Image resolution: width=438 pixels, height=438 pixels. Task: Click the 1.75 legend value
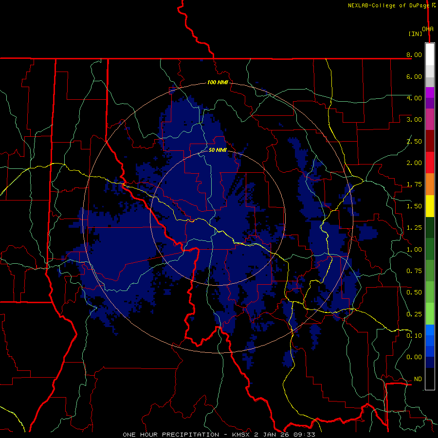pos(414,184)
